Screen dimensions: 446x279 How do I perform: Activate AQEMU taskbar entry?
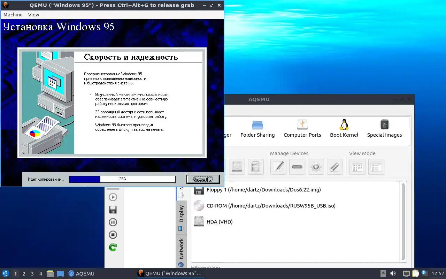(82, 273)
